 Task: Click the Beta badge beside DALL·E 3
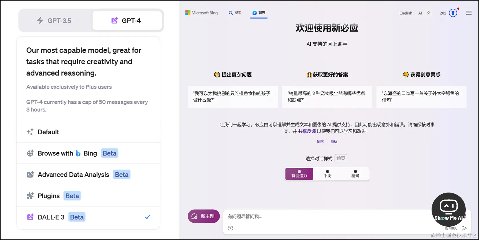77,217
